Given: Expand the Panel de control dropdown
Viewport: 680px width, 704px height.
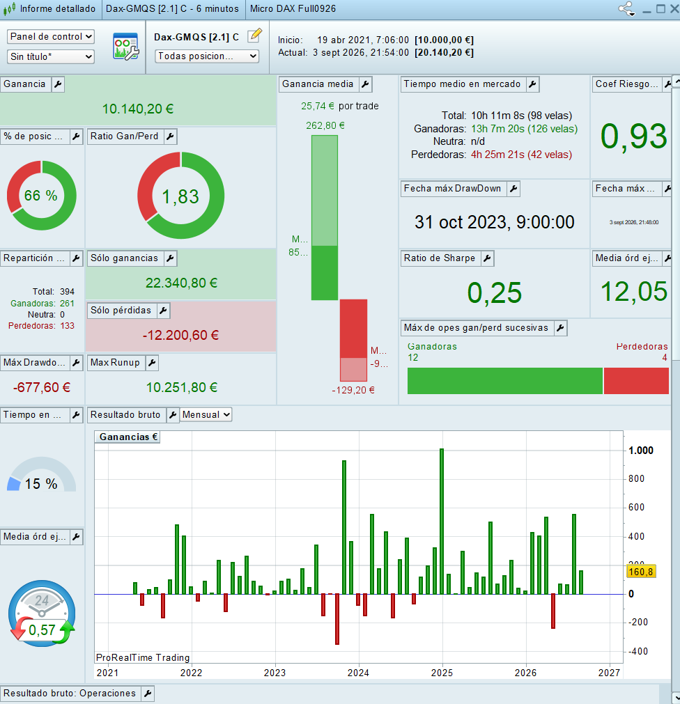Looking at the screenshot, I should click(x=51, y=36).
